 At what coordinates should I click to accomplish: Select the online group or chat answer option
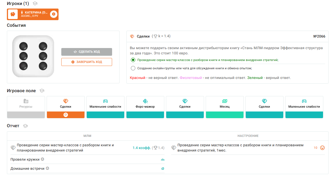(x=133, y=68)
